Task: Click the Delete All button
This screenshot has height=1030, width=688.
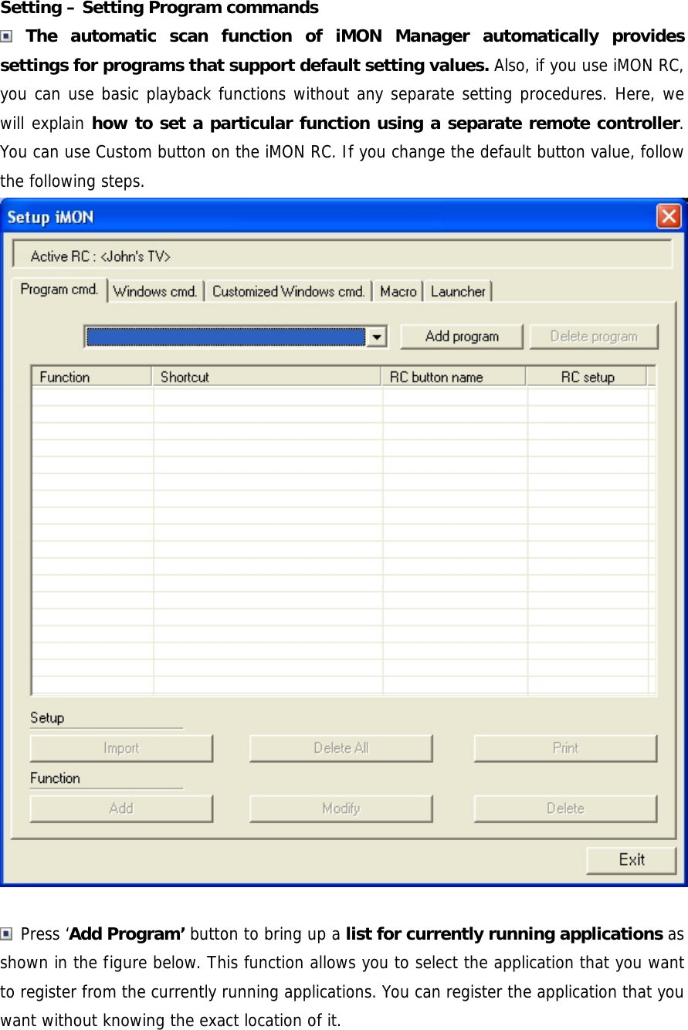Action: (x=341, y=747)
